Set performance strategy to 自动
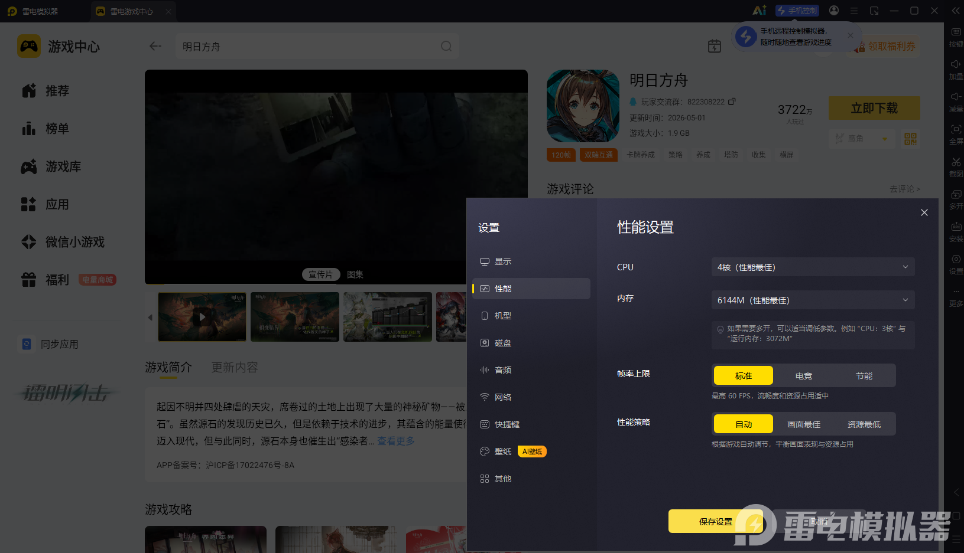 [744, 424]
